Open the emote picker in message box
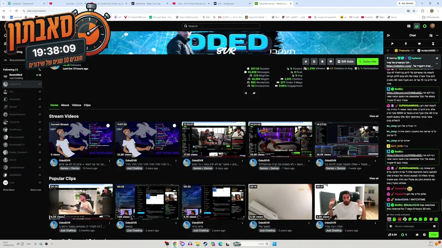442x248 pixels. pyautogui.click(x=434, y=226)
